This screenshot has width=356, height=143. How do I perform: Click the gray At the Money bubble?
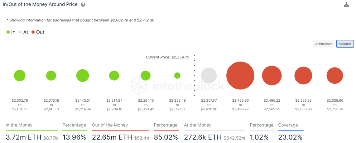point(209,76)
